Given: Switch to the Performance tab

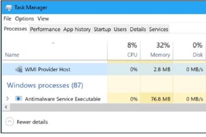Looking at the screenshot, I should coord(45,29).
